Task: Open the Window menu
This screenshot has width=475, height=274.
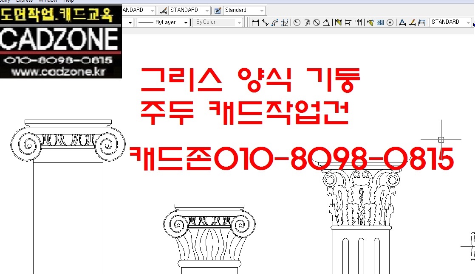Action: [x=48, y=1]
